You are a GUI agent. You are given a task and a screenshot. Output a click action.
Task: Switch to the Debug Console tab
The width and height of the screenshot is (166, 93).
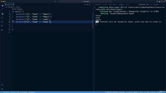coord(113,5)
